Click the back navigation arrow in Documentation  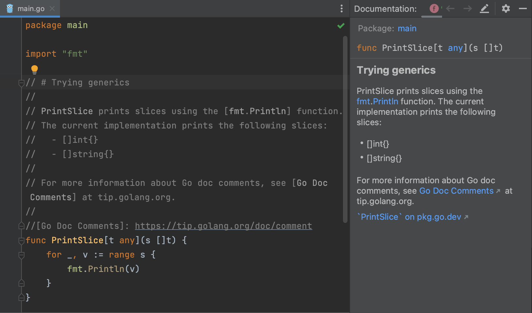coord(450,9)
